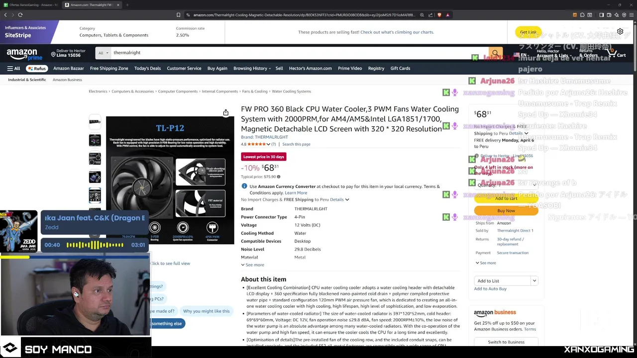Reload the page with refresh icon
The height and width of the screenshot is (358, 637).
[20, 15]
